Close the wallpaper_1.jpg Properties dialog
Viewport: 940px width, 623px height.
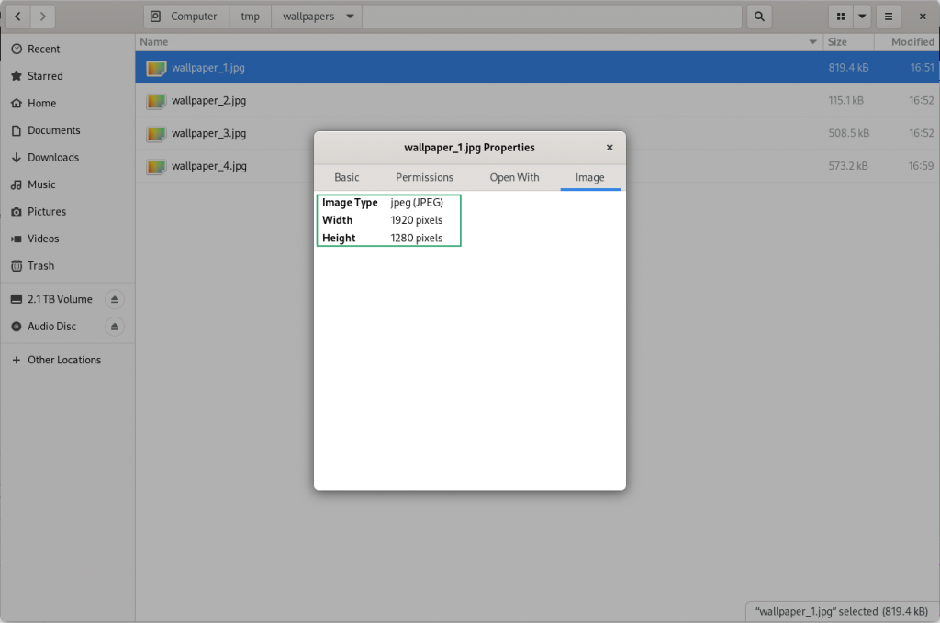point(610,147)
